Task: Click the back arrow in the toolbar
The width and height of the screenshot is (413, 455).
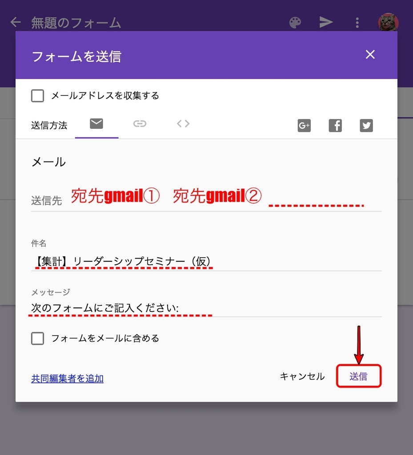Action: [x=15, y=22]
